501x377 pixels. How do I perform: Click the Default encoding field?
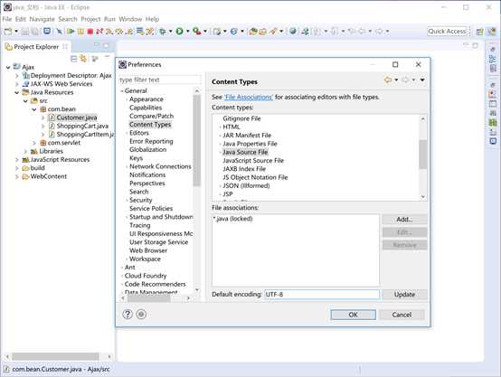(x=321, y=294)
